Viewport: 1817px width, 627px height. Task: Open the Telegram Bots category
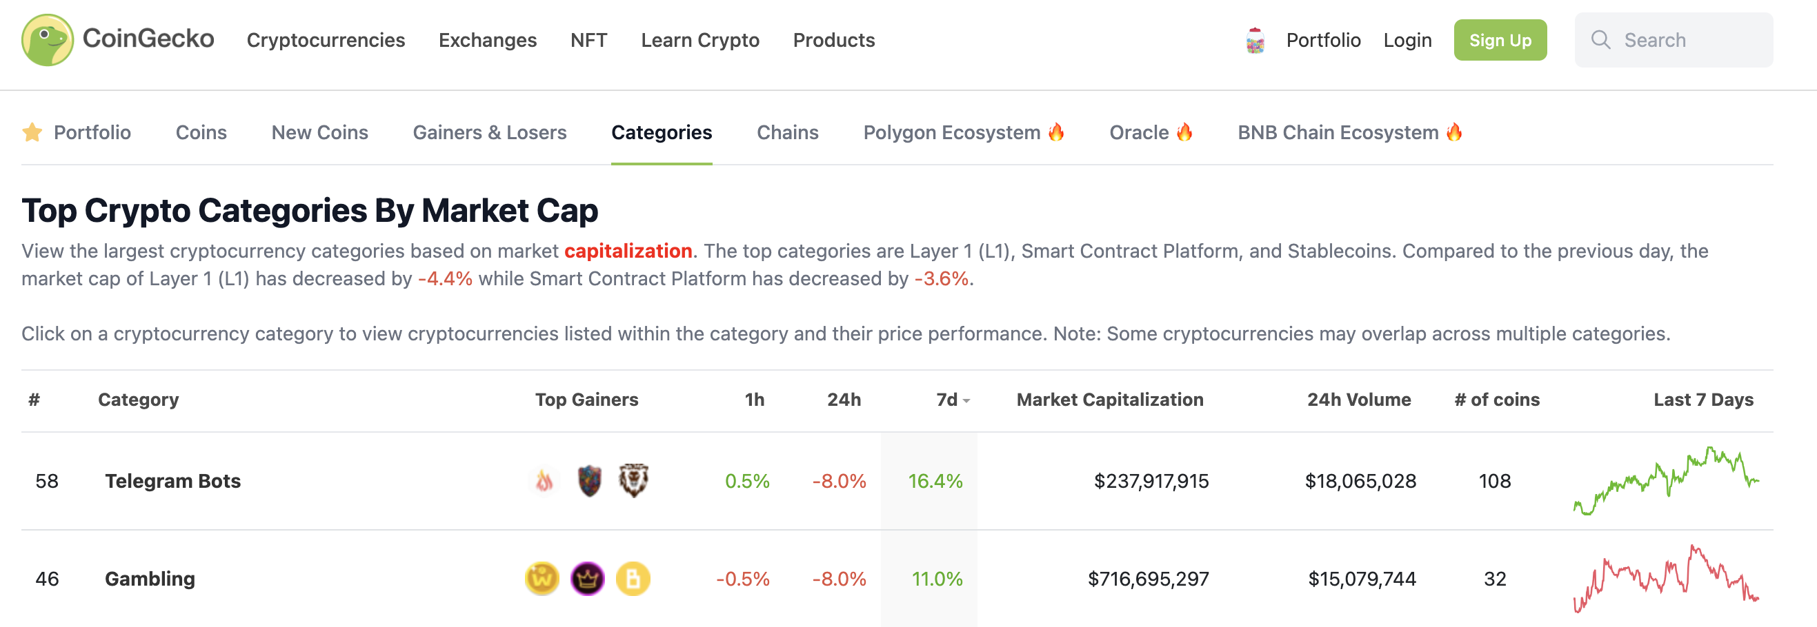coord(173,481)
